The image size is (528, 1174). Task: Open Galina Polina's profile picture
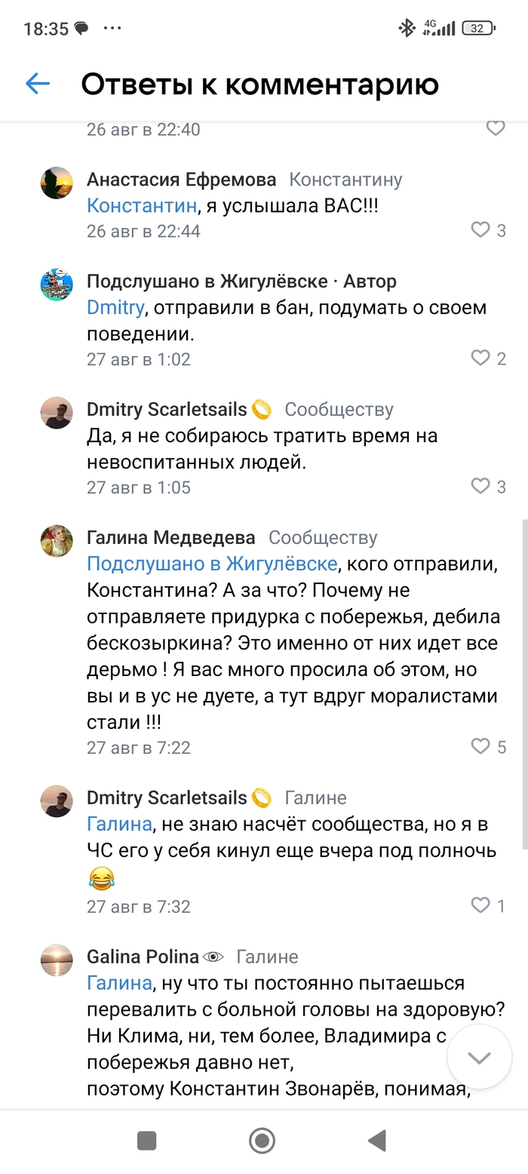coord(57,960)
